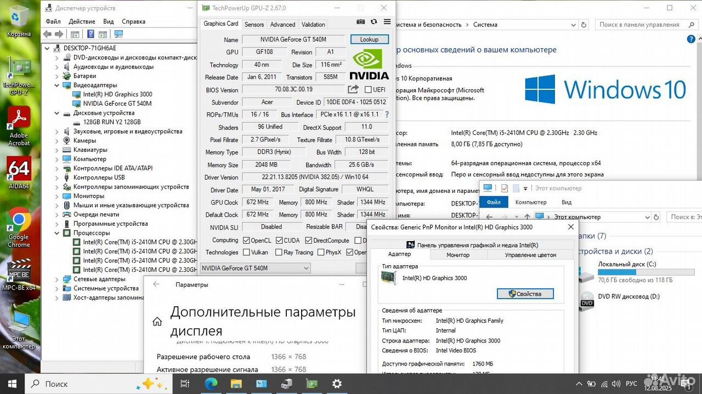Collapse Процессоры tree node
This screenshot has height=394, width=702.
[58, 233]
